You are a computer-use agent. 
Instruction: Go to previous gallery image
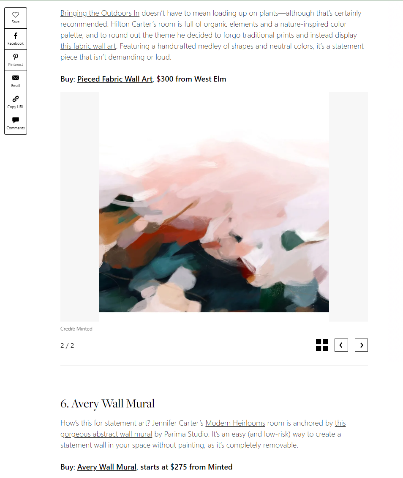341,345
